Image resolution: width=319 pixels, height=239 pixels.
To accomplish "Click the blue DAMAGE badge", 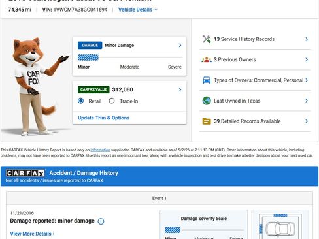I will [90, 45].
